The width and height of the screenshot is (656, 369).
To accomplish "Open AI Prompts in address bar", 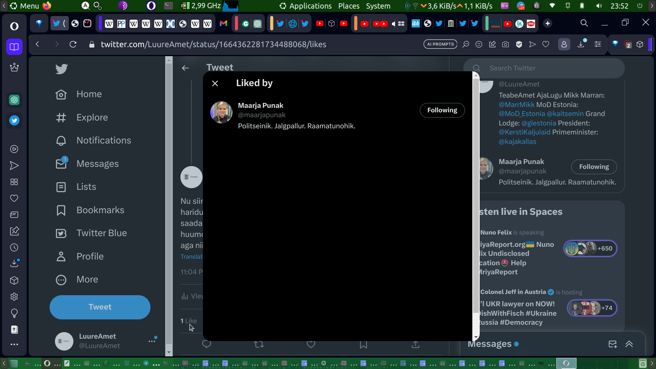I will [440, 44].
